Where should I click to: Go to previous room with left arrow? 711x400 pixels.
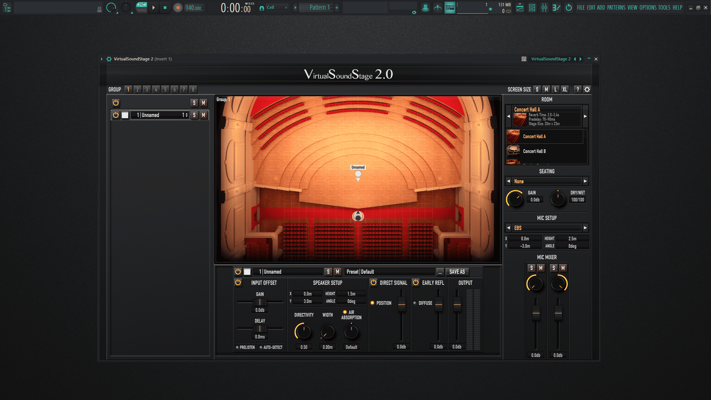click(508, 116)
